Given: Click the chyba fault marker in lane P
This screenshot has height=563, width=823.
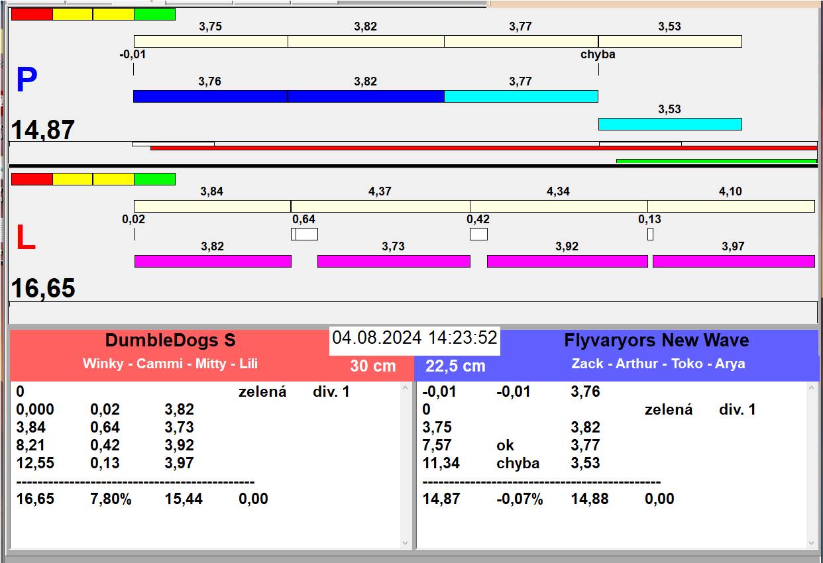Looking at the screenshot, I should click(598, 54).
